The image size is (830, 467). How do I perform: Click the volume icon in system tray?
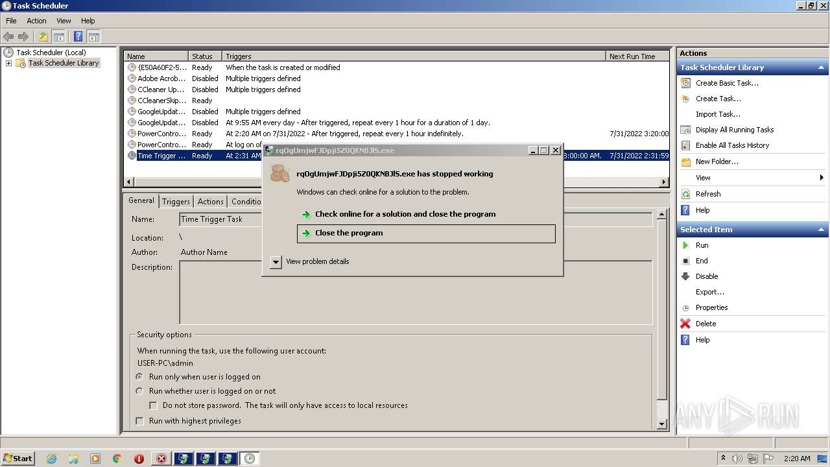point(737,459)
